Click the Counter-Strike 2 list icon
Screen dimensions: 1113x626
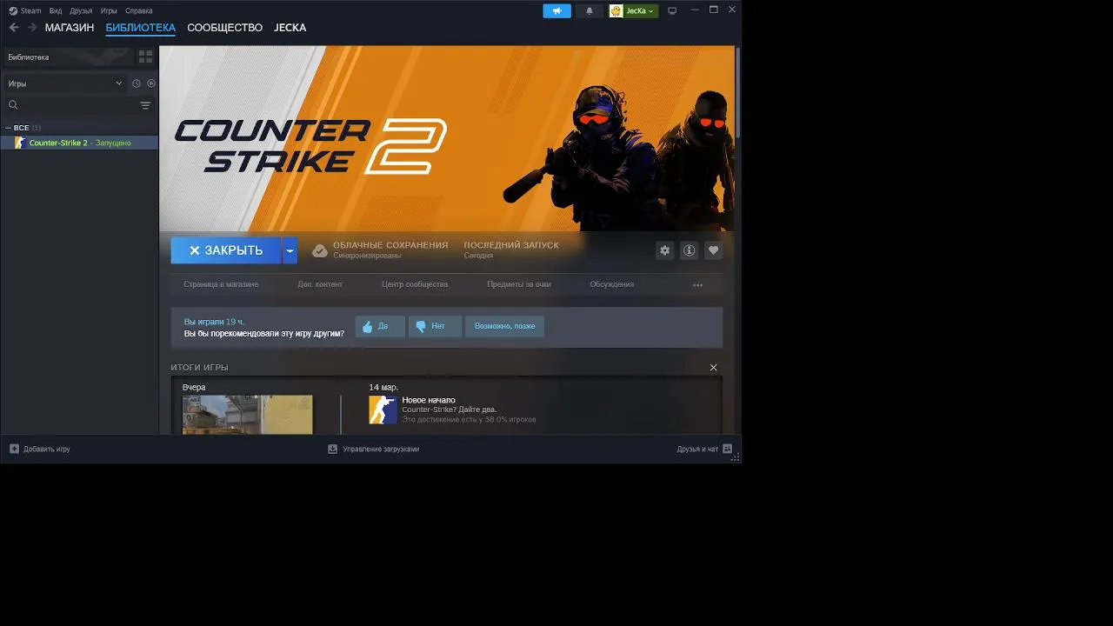[20, 143]
